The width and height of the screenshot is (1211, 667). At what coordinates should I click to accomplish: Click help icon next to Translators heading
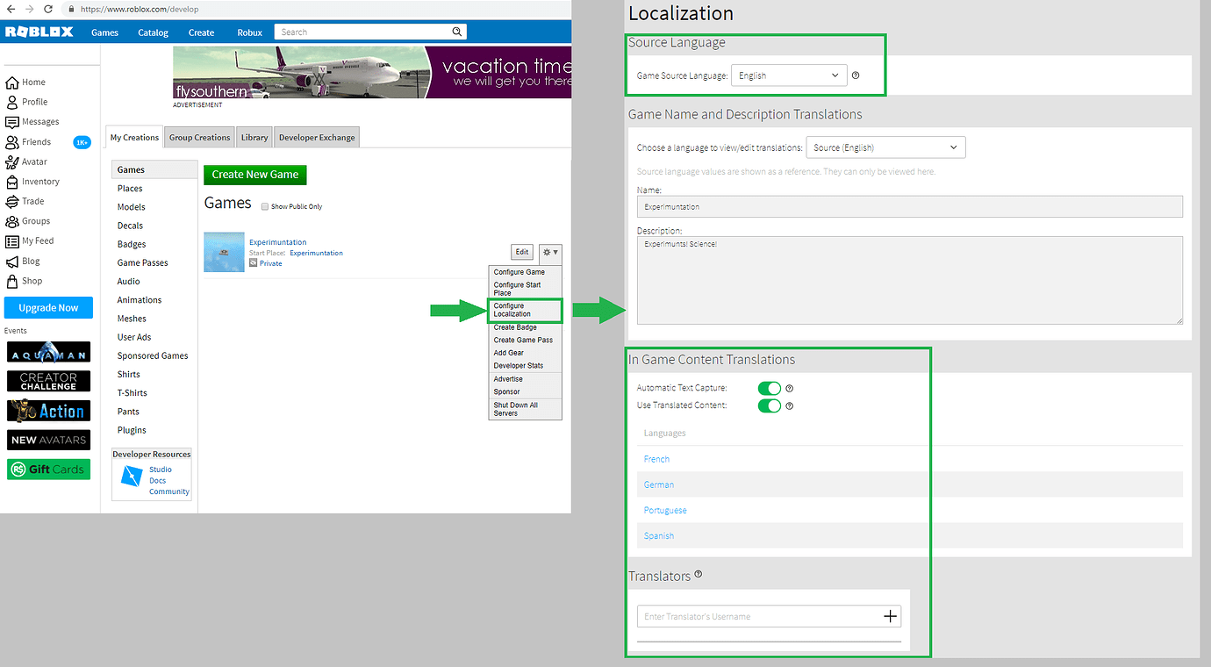[x=699, y=574]
